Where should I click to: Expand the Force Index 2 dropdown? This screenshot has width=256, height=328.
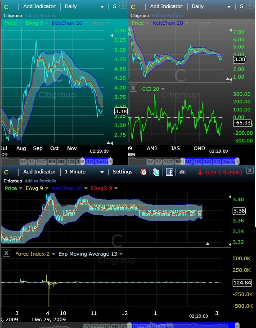54,254
